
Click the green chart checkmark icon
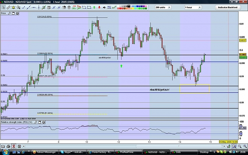tap(44, 8)
